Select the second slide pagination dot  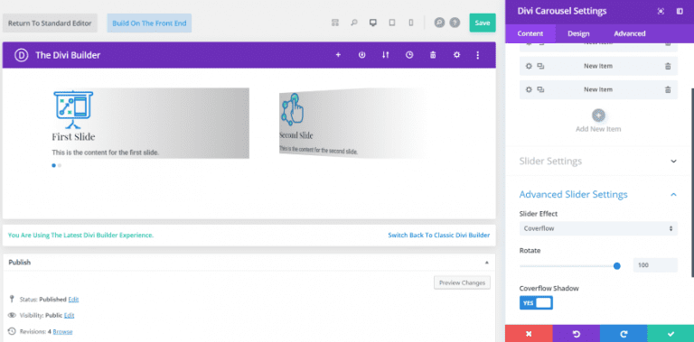pyautogui.click(x=60, y=166)
